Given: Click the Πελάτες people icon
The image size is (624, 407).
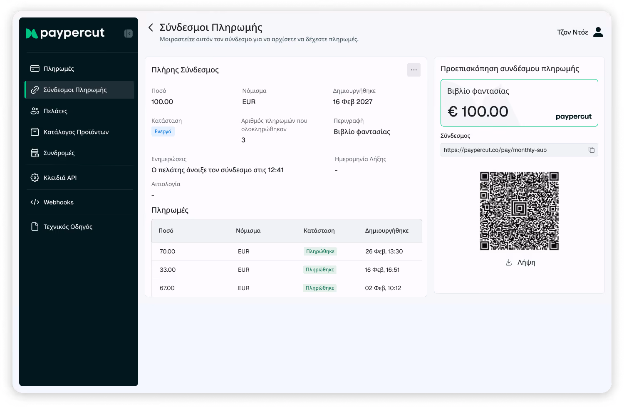Looking at the screenshot, I should point(35,111).
